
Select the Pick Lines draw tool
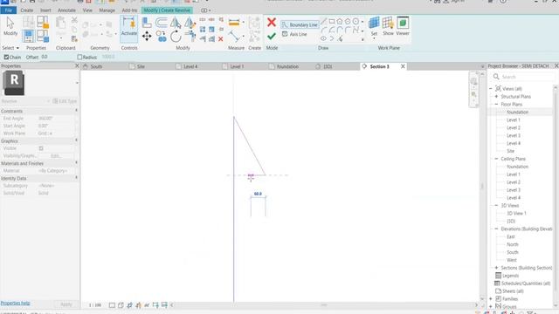(x=340, y=38)
